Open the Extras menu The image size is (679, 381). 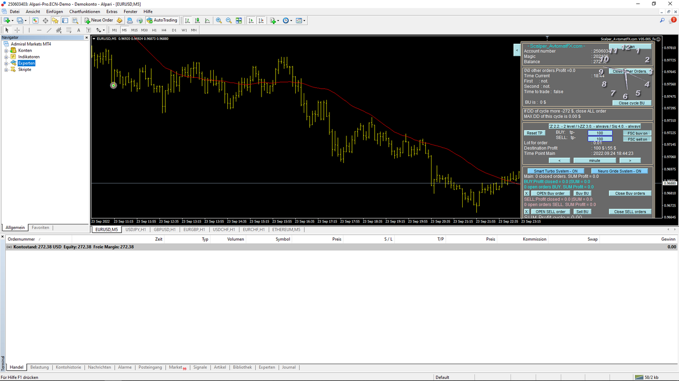[112, 12]
